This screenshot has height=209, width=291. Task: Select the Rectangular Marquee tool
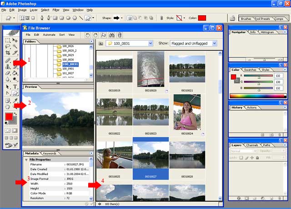pos(8,40)
